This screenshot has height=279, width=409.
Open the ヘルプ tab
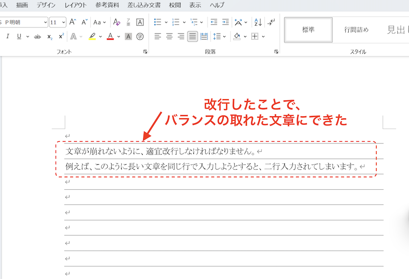tap(217, 5)
